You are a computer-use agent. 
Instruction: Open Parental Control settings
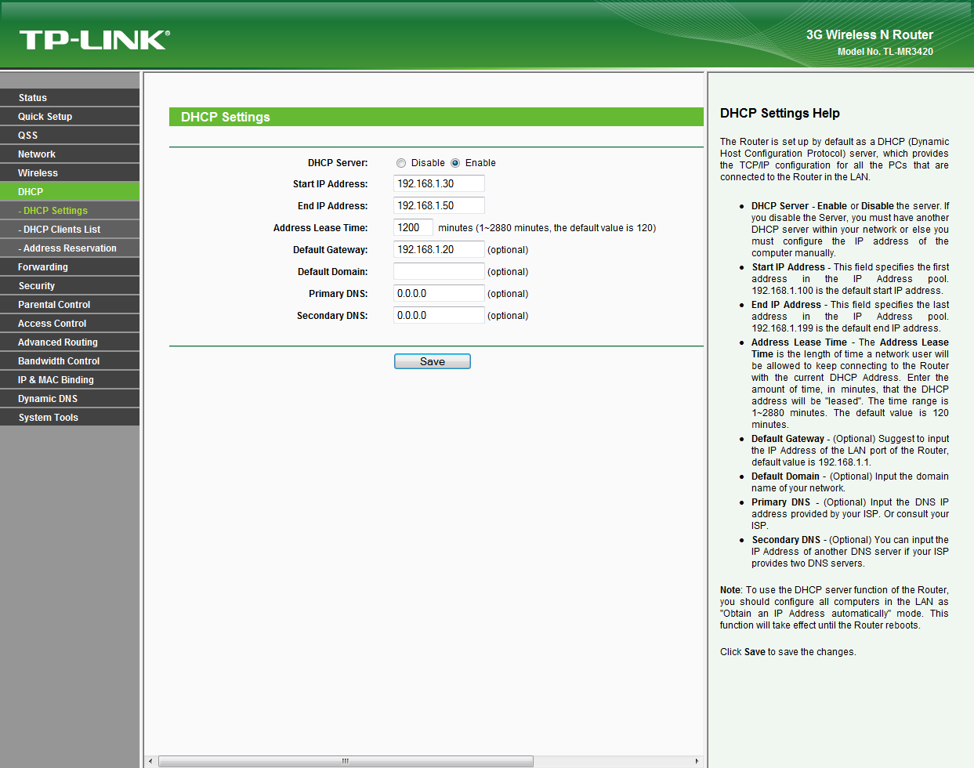click(70, 305)
